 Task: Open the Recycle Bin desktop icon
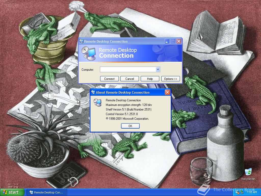[248, 172]
